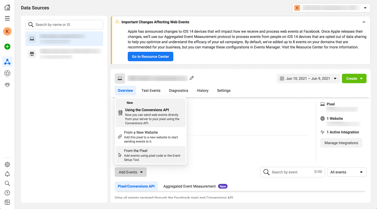The width and height of the screenshot is (377, 209).
Task: Select the store data source row icon
Action: pyautogui.click(x=32, y=54)
